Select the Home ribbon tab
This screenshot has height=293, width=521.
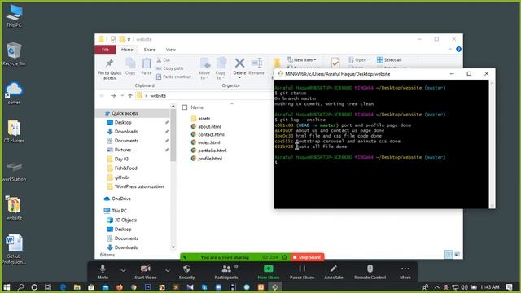[x=127, y=50]
